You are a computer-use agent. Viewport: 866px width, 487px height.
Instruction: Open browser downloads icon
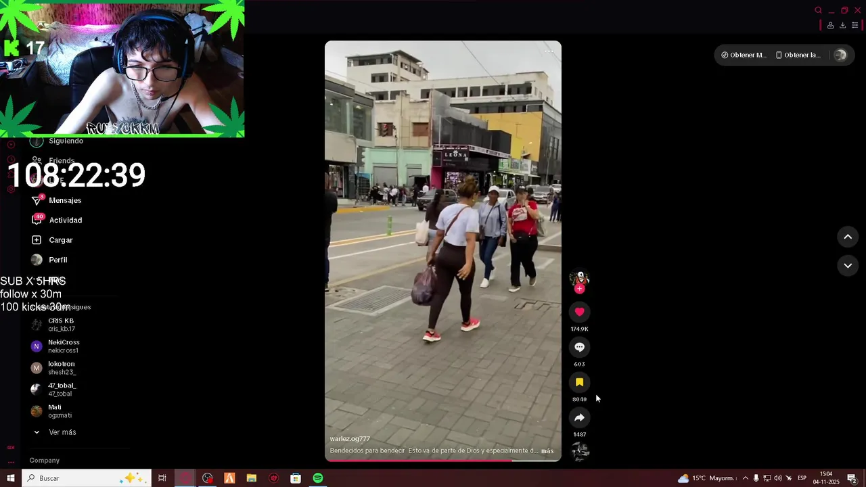click(x=842, y=26)
